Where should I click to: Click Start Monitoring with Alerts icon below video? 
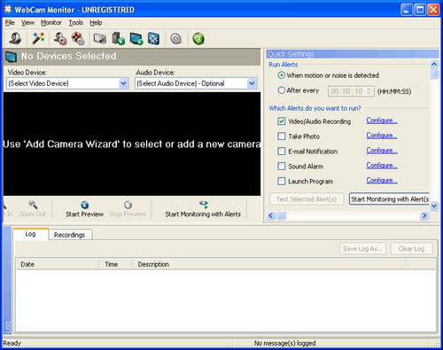pos(204,205)
